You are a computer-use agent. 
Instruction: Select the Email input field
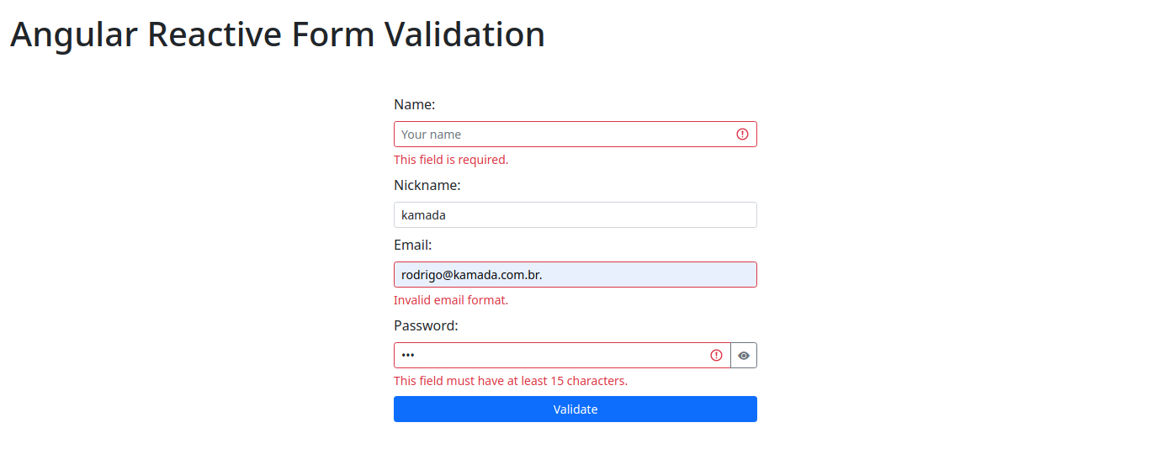coord(575,275)
